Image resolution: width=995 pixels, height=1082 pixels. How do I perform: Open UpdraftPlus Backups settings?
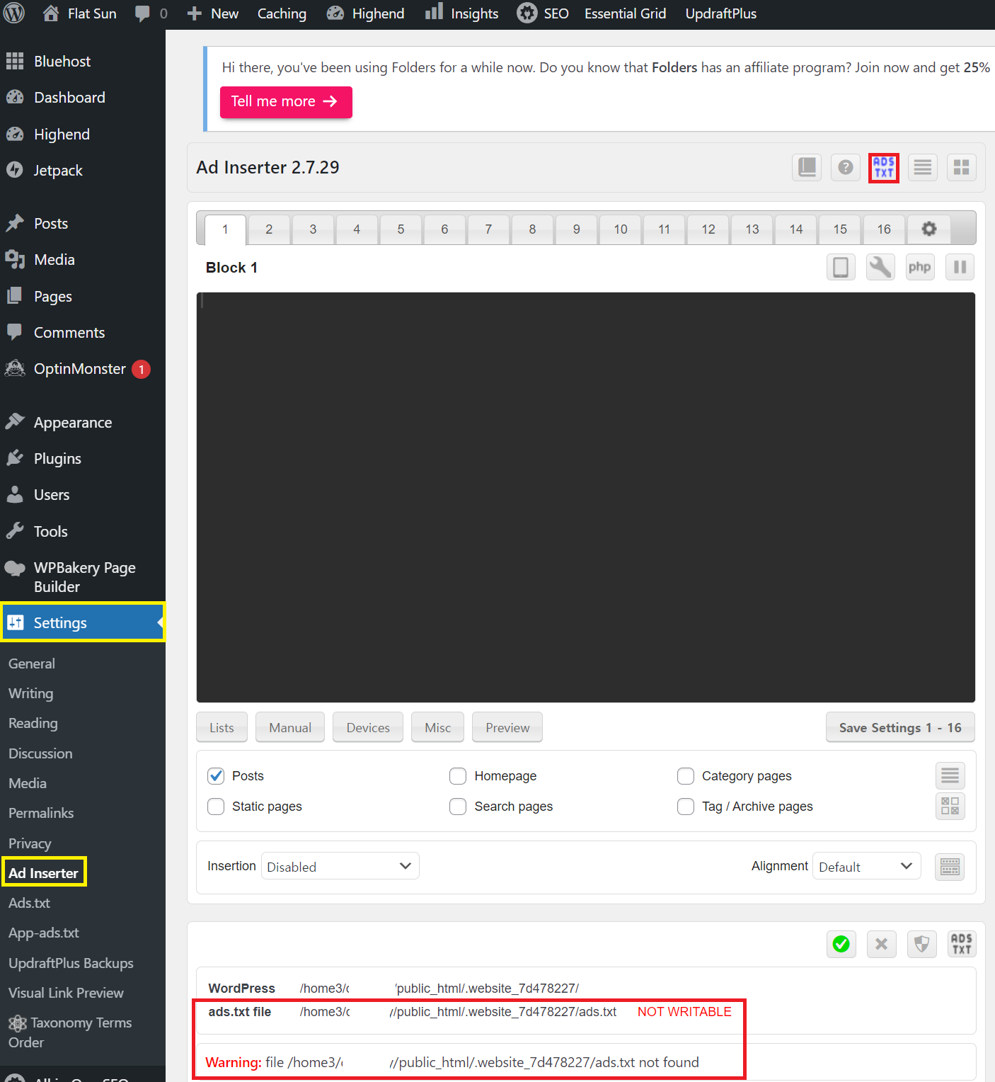coord(71,963)
